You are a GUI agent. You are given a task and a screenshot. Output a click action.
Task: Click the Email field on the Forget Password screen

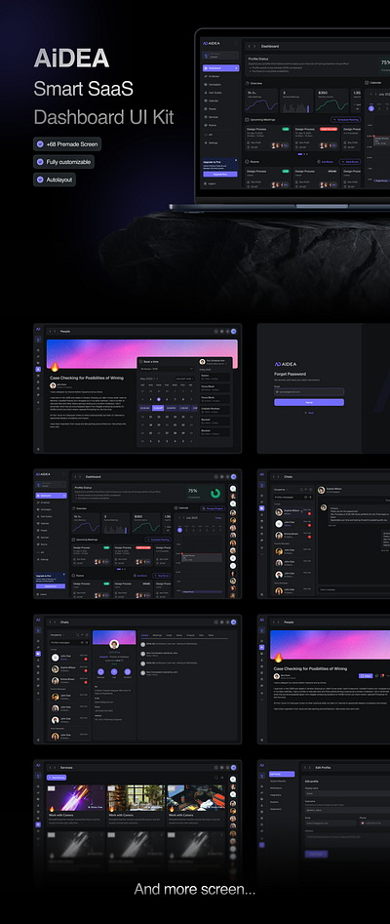(309, 392)
